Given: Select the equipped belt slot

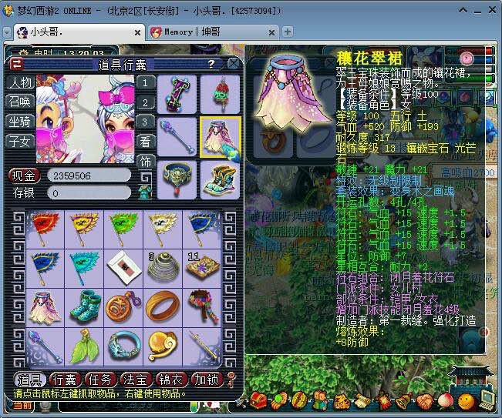Looking at the screenshot, I should pos(177,178).
